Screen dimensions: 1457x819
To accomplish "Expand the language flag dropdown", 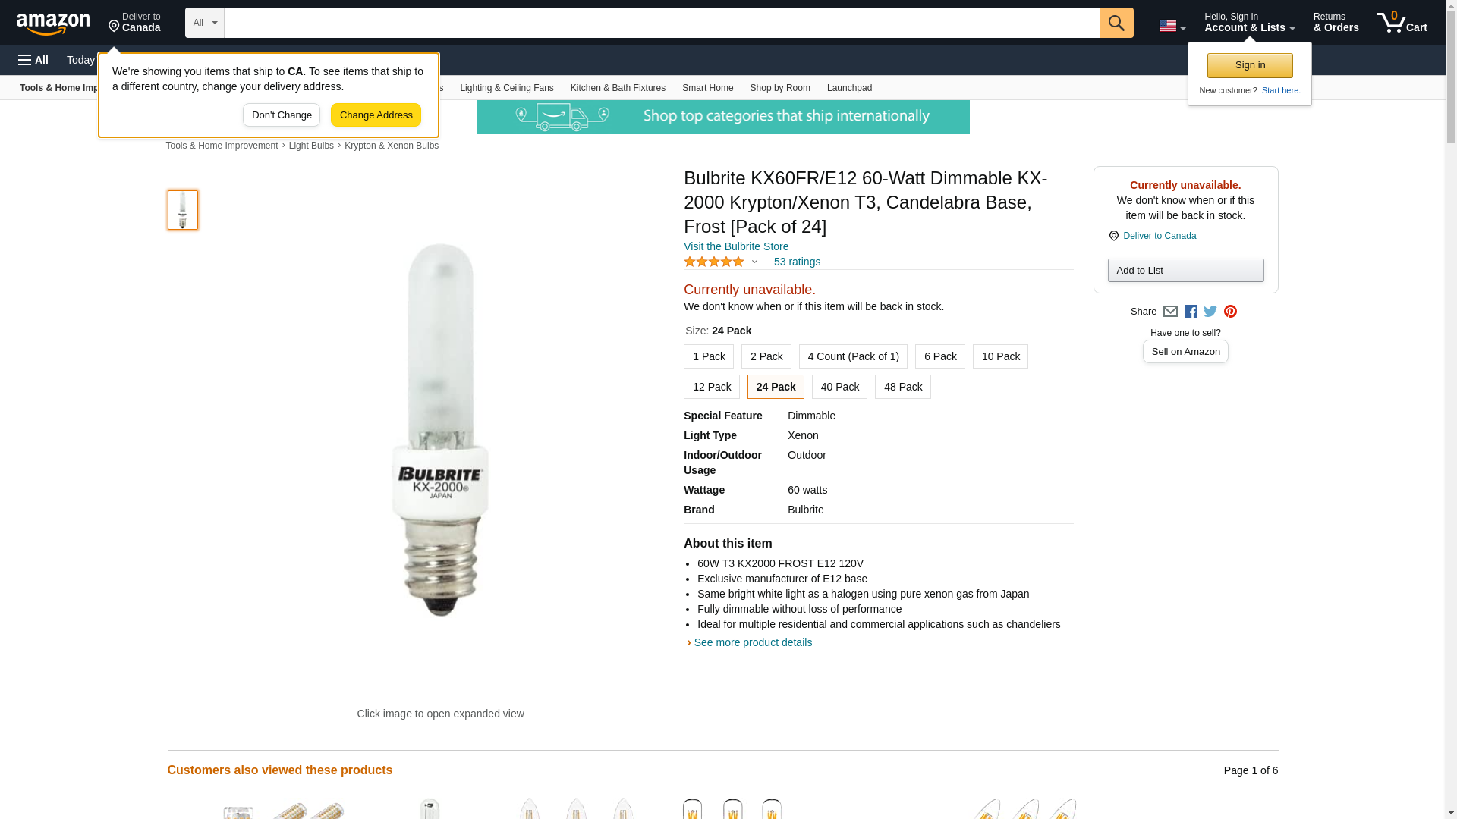I will [x=1172, y=27].
